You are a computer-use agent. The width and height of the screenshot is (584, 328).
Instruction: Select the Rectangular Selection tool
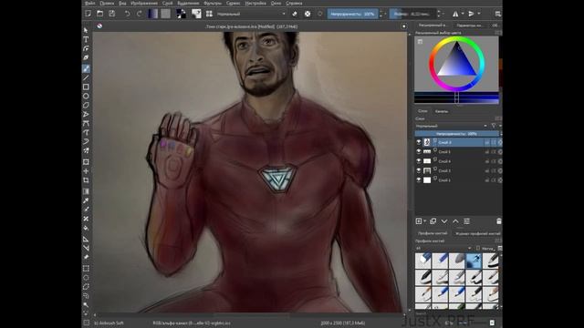[x=86, y=268]
